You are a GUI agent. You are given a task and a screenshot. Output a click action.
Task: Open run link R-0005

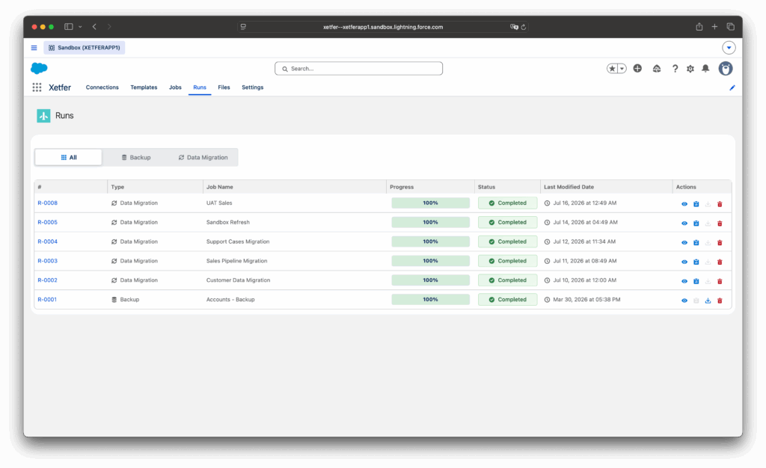pyautogui.click(x=47, y=223)
